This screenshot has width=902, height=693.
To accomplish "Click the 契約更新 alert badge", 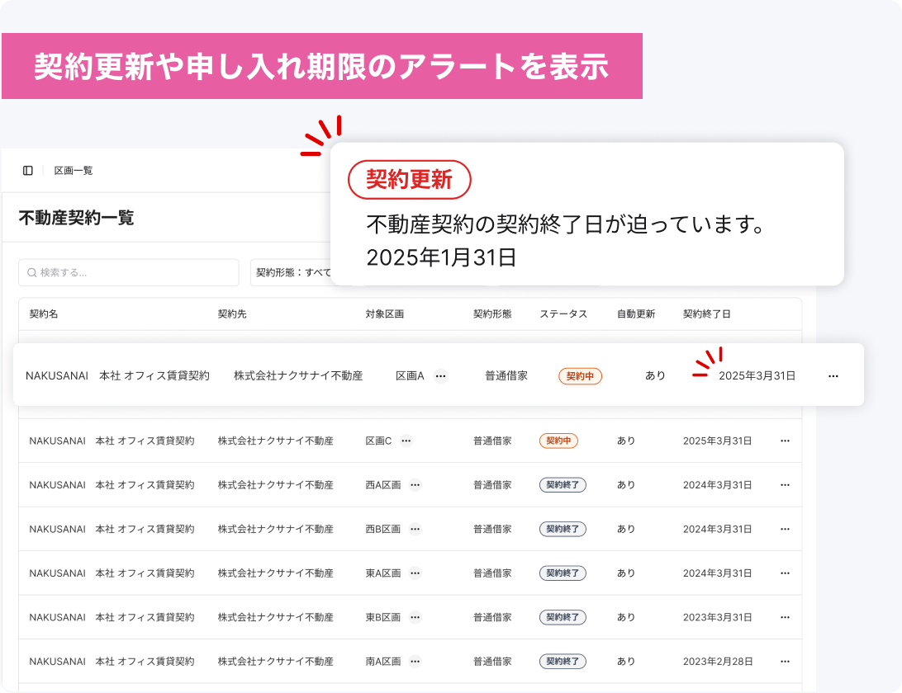I will click(x=410, y=180).
